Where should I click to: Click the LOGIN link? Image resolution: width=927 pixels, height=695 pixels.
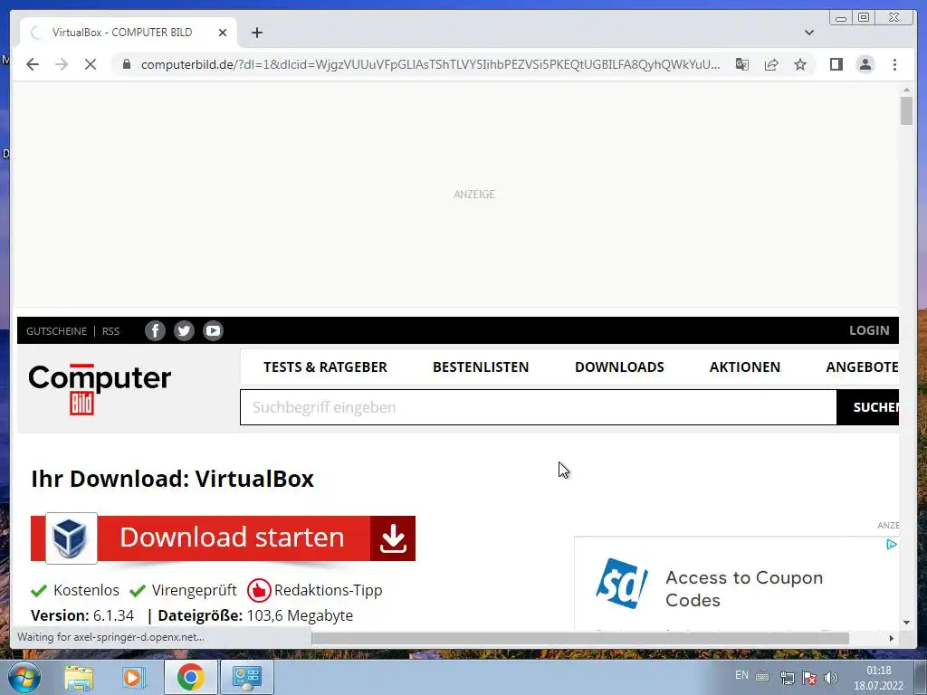coord(869,330)
